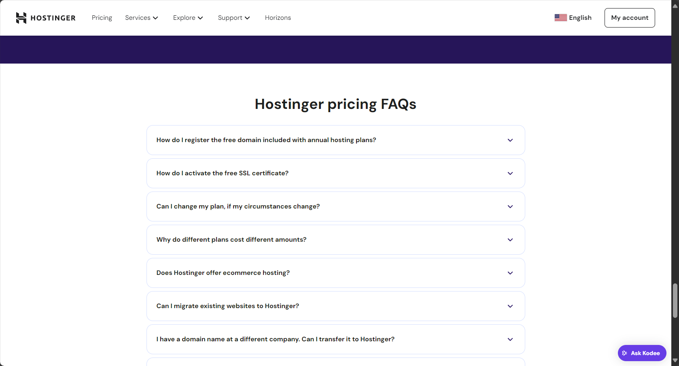
Task: Click the My account button
Action: [630, 18]
